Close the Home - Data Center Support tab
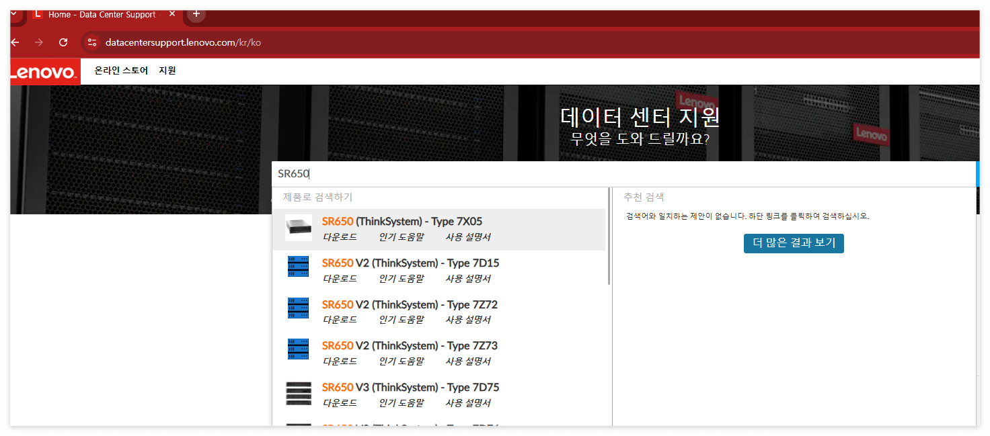Viewport: 990px width, 436px height. [x=173, y=14]
